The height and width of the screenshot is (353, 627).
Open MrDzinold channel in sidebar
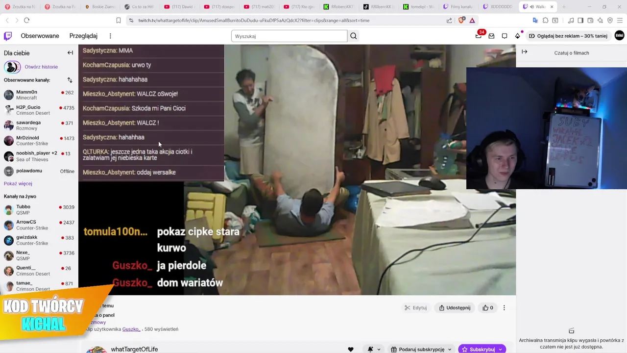39,140
